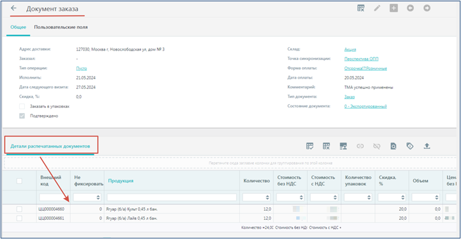Click stepper in Стоимость без НДС filter
This screenshot has height=239, width=461.
[x=301, y=197]
